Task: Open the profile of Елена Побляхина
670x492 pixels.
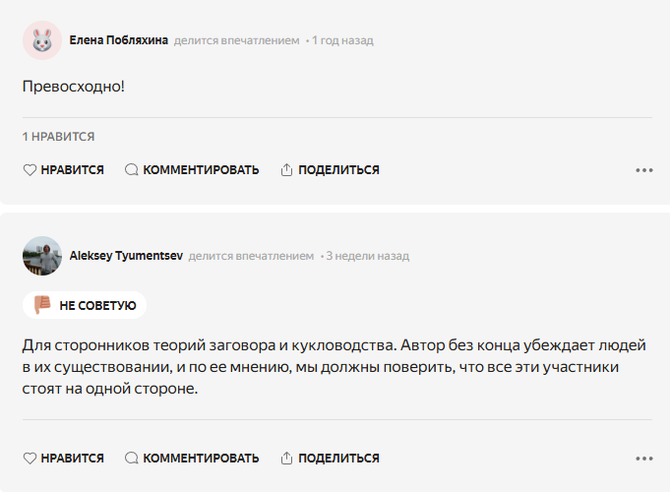Action: pyautogui.click(x=119, y=40)
